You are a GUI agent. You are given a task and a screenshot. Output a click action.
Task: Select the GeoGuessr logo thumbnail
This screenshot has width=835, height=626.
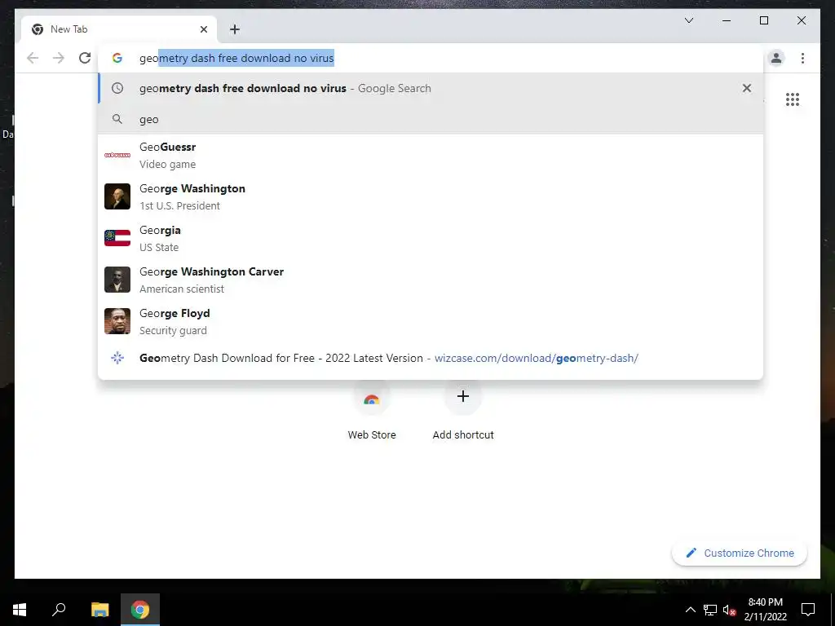[x=117, y=155]
